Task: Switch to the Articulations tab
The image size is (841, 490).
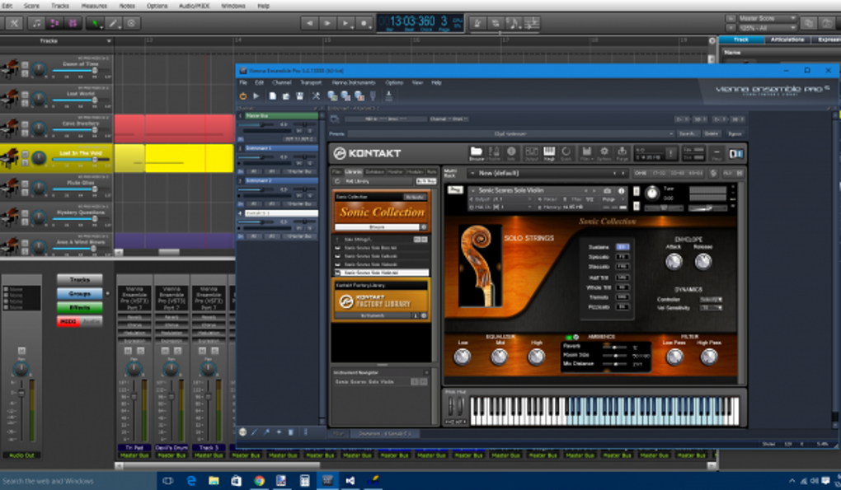Action: pyautogui.click(x=787, y=40)
